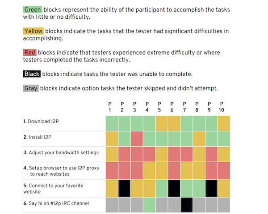Click the Black legend label
This screenshot has height=214, width=268.
tap(32, 74)
